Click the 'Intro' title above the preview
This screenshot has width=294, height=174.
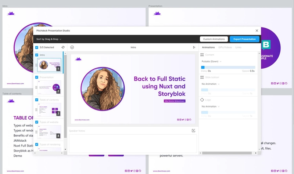coord(133,47)
